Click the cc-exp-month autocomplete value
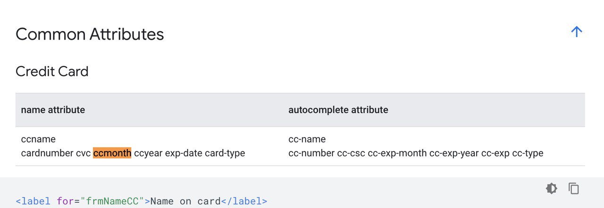This screenshot has height=208, width=604. 397,153
